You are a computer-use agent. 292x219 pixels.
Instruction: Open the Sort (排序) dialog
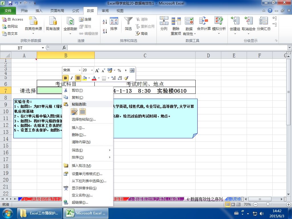click(114, 24)
